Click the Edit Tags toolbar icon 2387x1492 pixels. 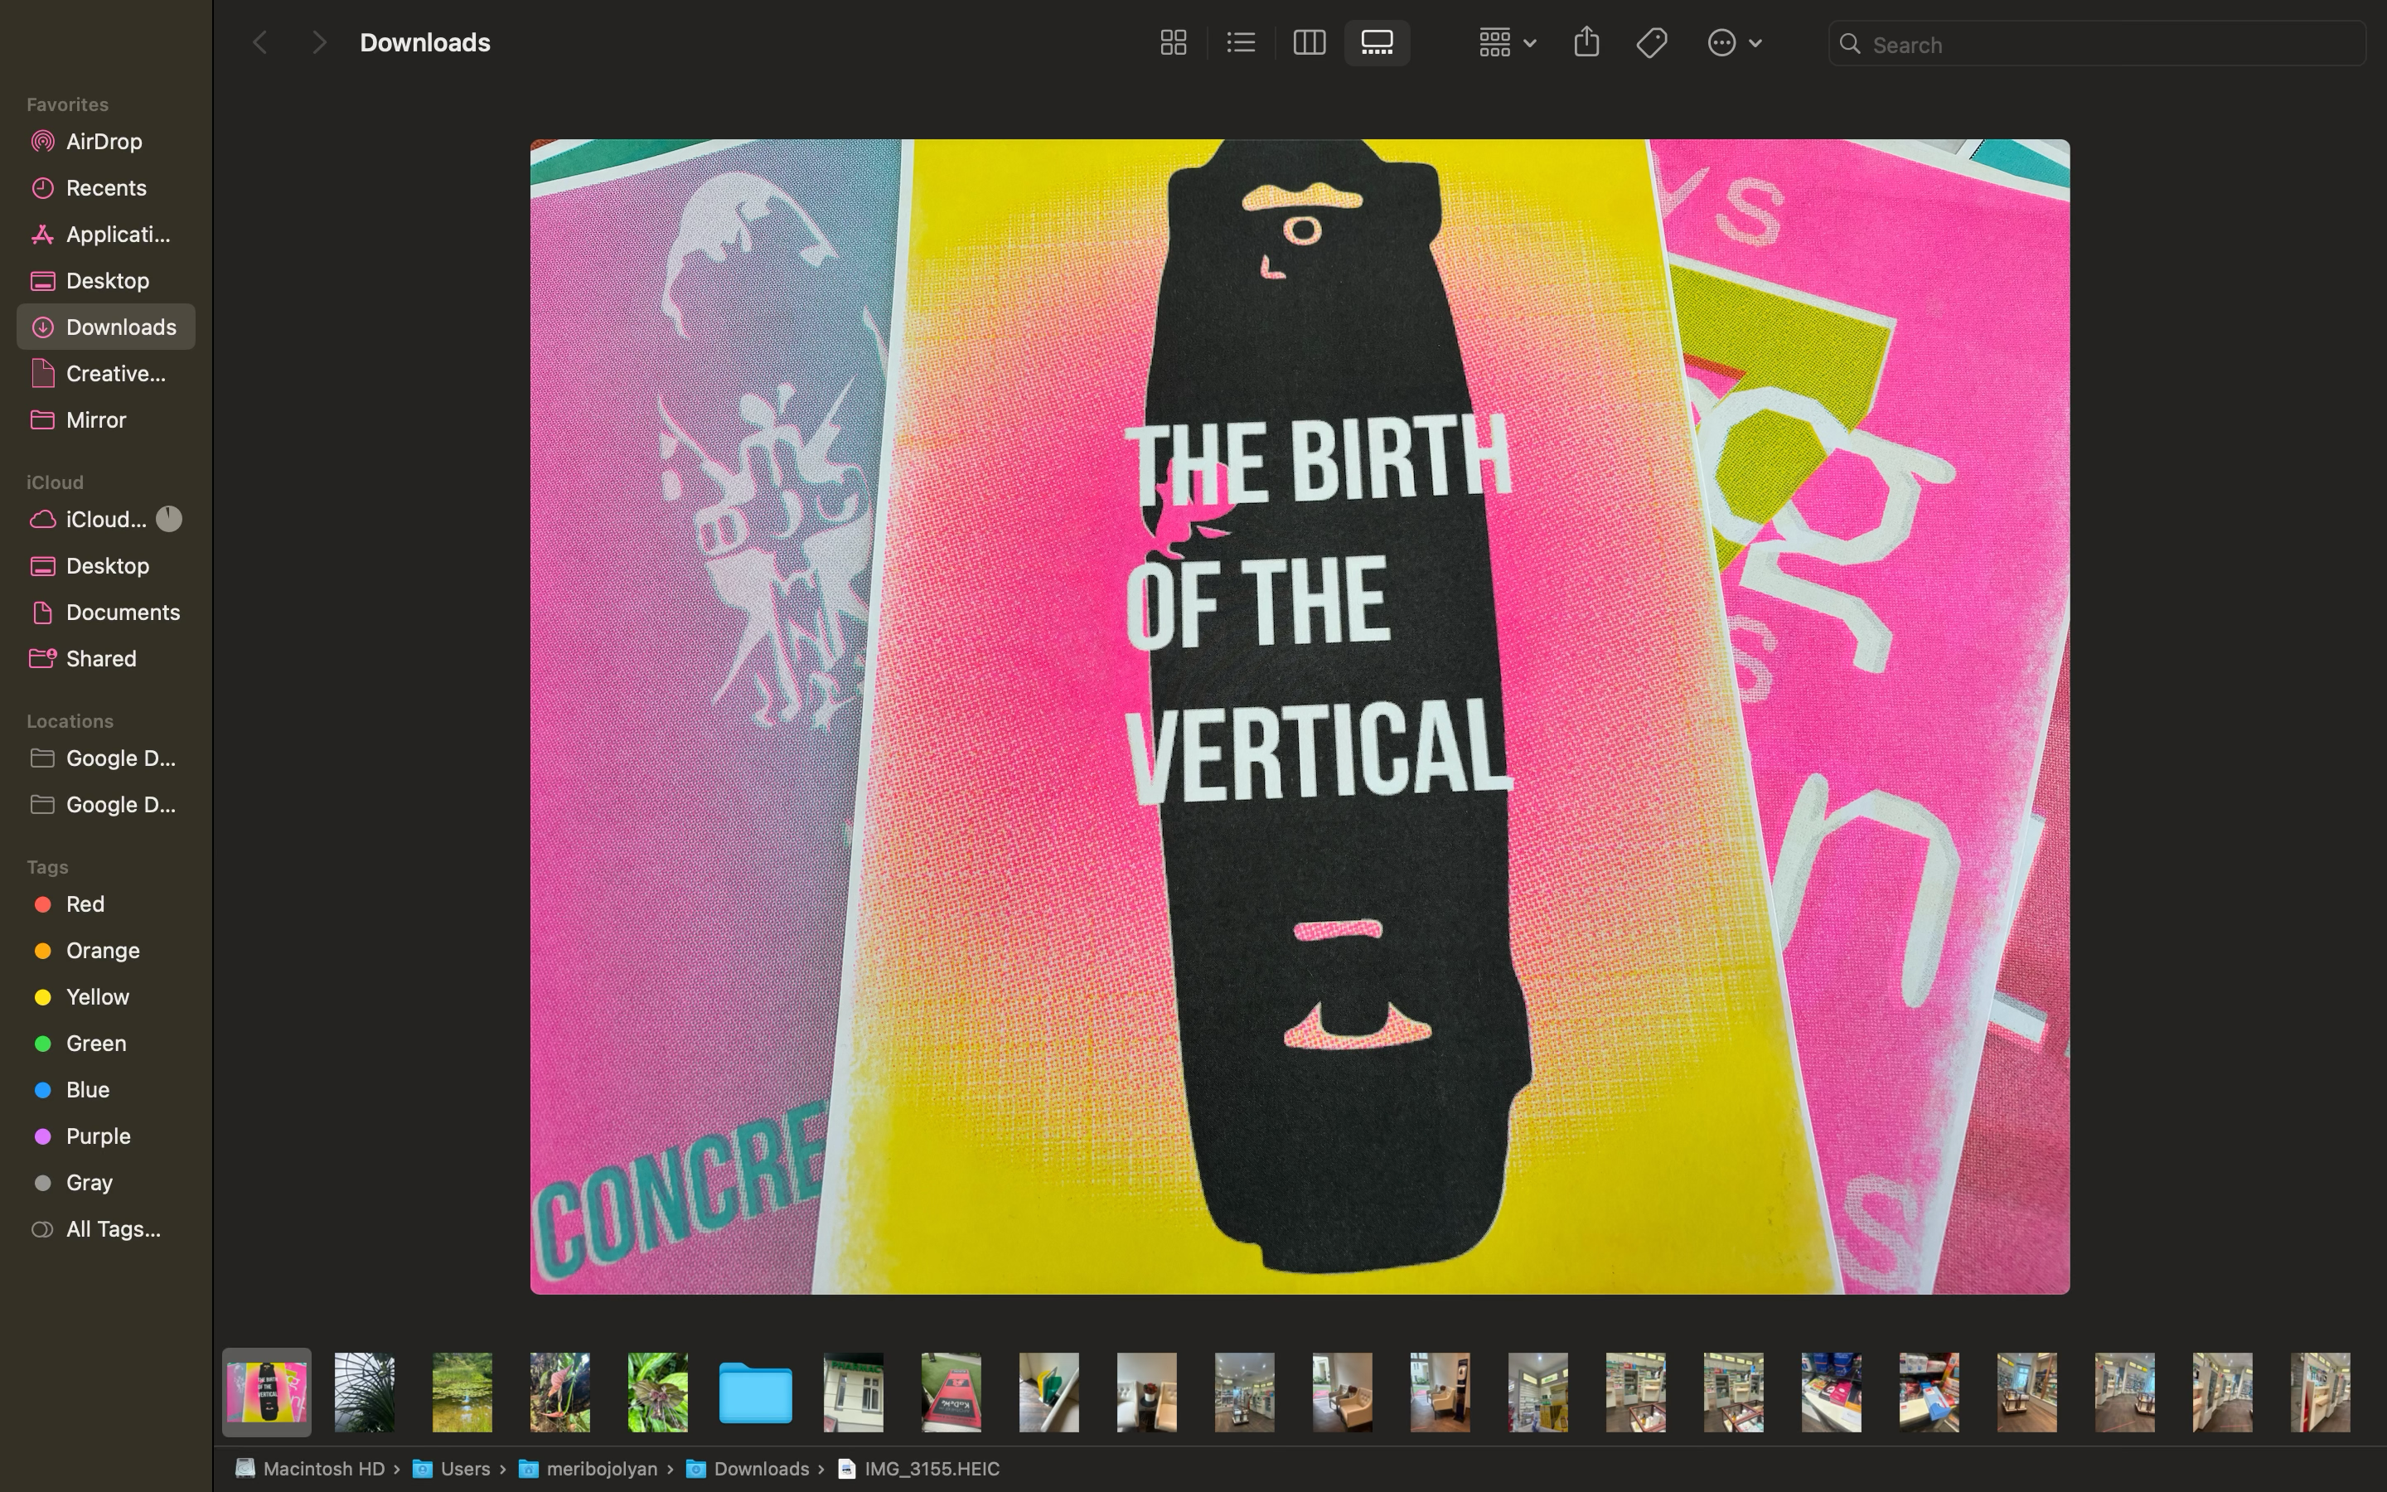coord(1652,42)
